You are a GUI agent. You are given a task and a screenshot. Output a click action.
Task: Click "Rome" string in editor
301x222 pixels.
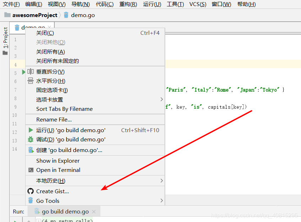(223, 90)
